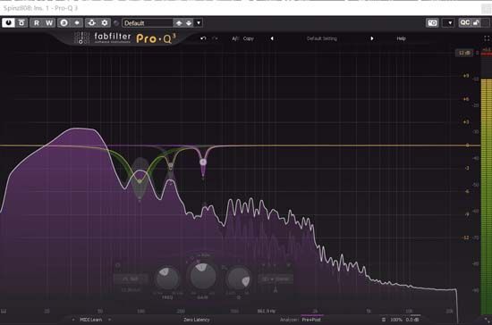Click the QC quick controls button
Image resolution: width=492 pixels, height=325 pixels.
464,23
